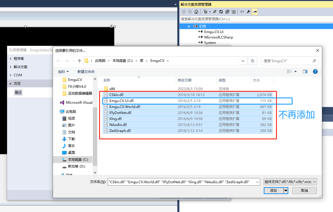Sync with active document icon

215,12
